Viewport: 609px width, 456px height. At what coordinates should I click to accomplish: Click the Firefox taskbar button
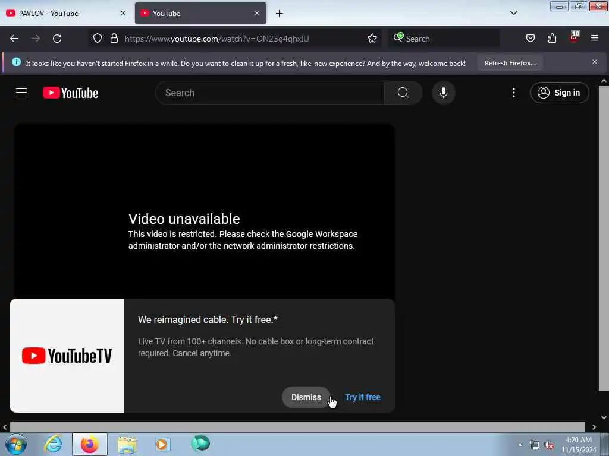click(x=89, y=444)
